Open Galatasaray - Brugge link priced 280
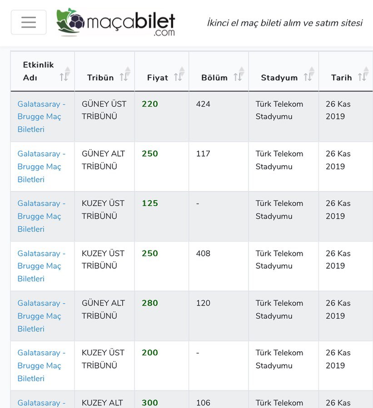Screen dimensions: 373x408 pos(41,316)
